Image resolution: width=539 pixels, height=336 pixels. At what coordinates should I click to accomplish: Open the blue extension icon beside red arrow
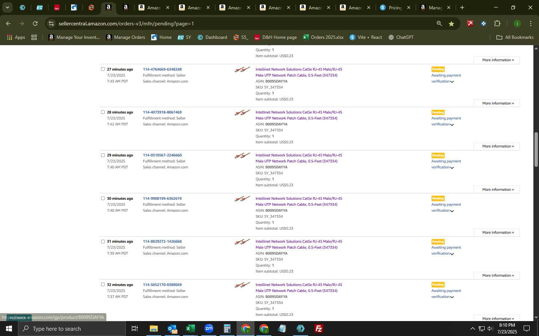click(484, 24)
